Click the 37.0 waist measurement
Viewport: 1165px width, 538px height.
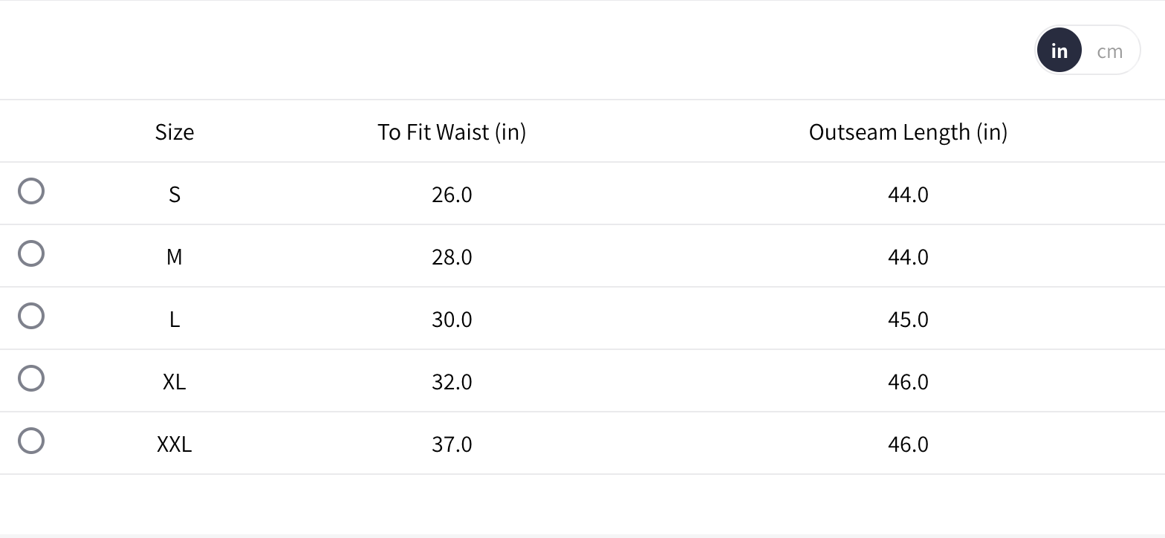click(x=452, y=444)
